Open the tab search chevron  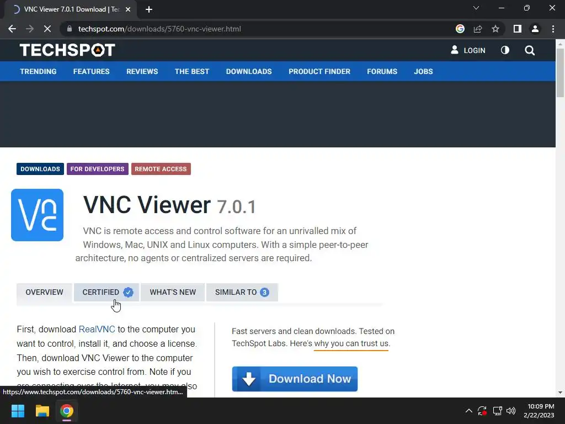point(476,8)
